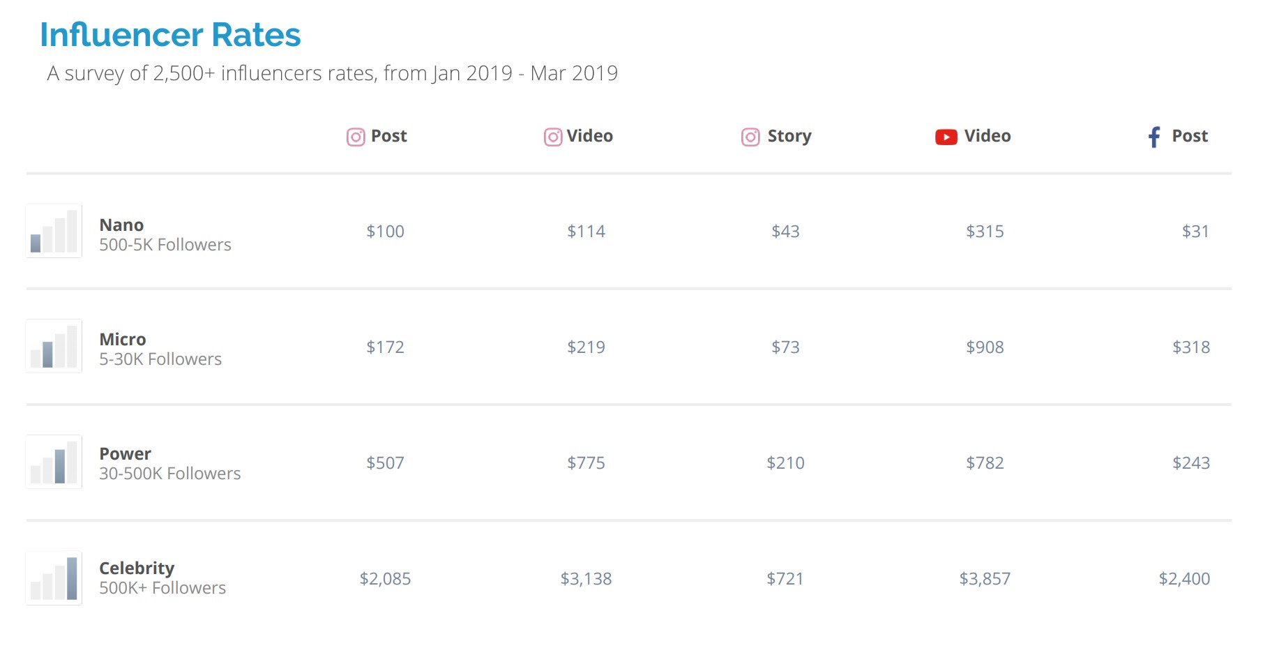Select the Celebrity tier bar chart icon
Screen dimensions: 1272x648
[54, 578]
